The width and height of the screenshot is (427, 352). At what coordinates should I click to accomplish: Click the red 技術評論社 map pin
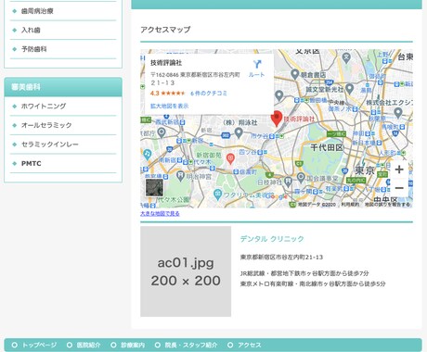click(276, 119)
